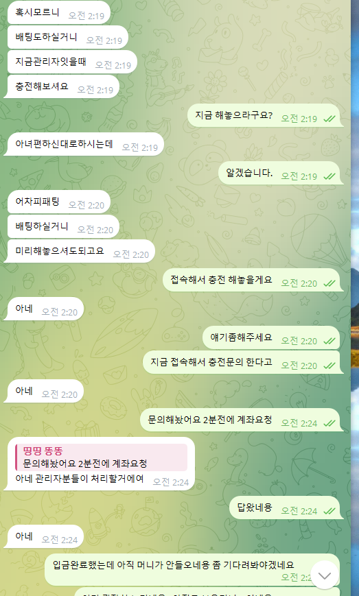
Task: Open quoted reply from 띵띵 똥똥
Action: (x=101, y=457)
